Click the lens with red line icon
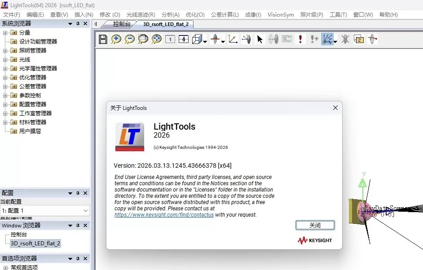The width and height of the screenshot is (423, 270). tap(215, 39)
